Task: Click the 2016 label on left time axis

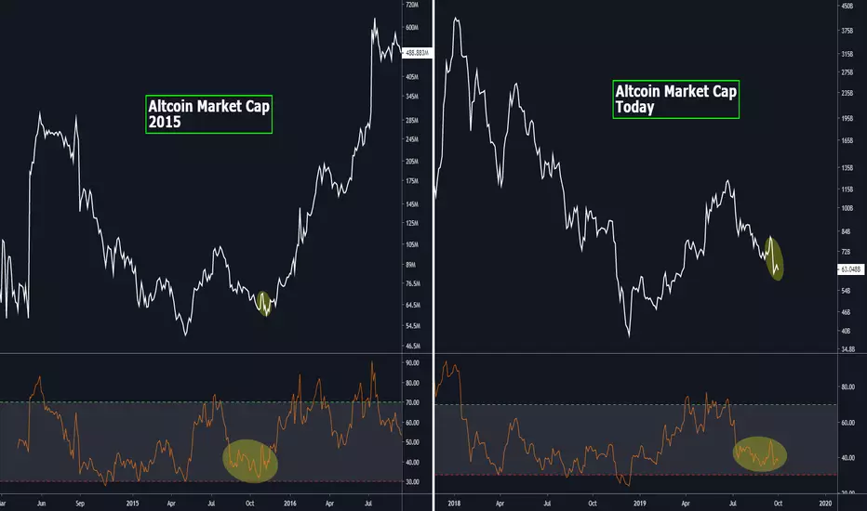Action: (289, 504)
